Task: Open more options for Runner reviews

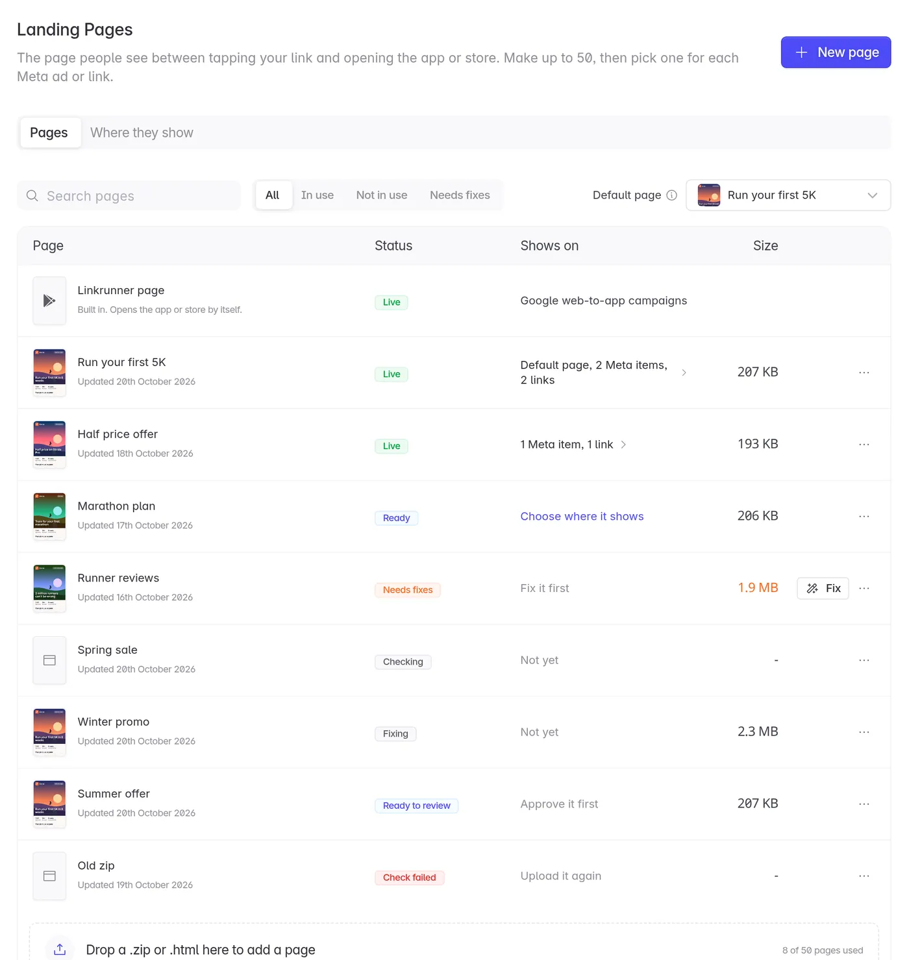Action: point(864,588)
